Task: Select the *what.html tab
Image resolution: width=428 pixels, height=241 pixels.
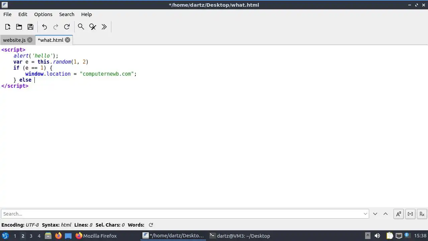Action: [x=50, y=40]
